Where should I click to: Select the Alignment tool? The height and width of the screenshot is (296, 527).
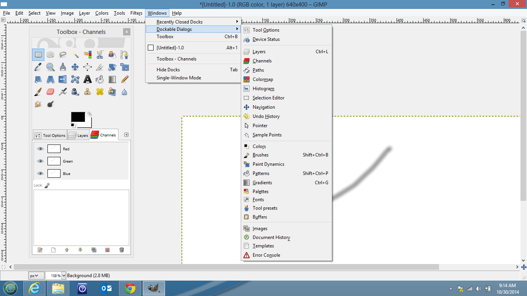point(88,67)
